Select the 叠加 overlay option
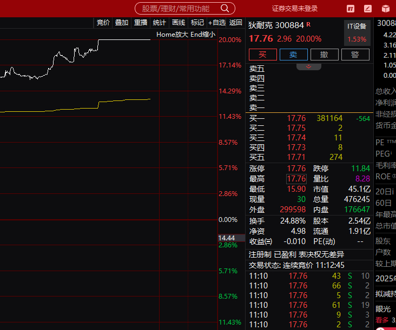The image size is (396, 330). pyautogui.click(x=122, y=23)
